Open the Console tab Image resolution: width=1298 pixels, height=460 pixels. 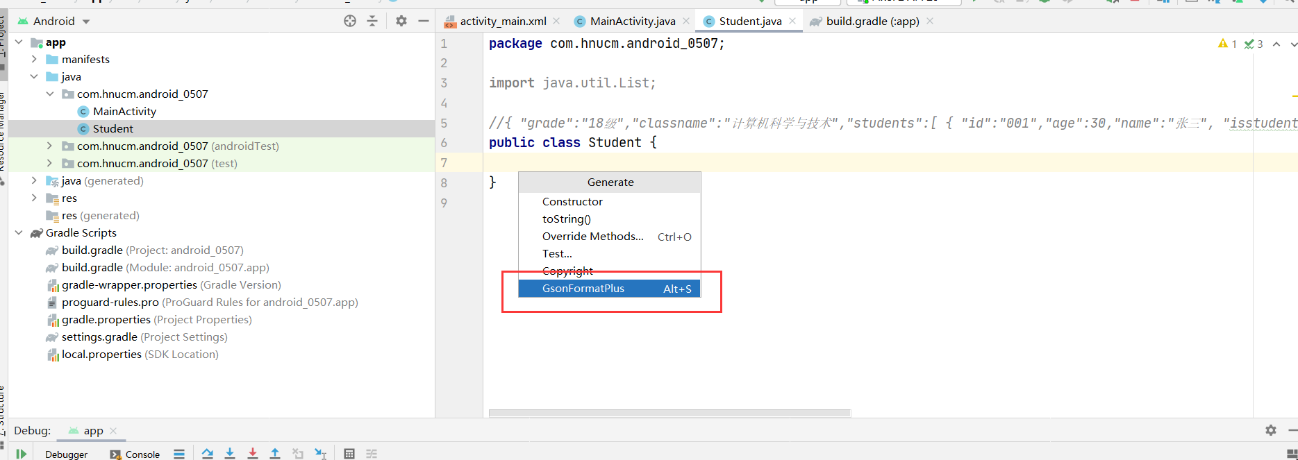click(135, 454)
